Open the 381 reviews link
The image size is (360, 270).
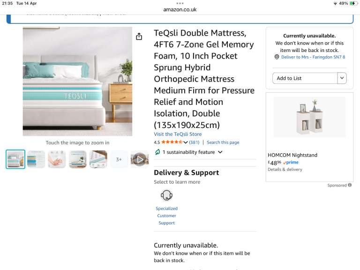point(194,142)
